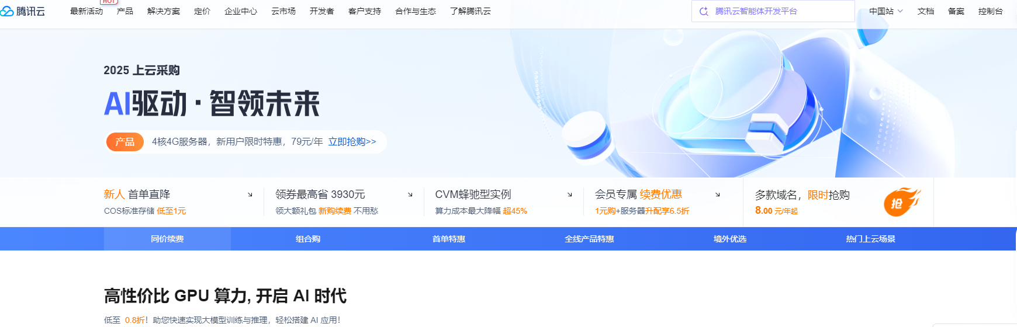
Task: Click the arrow icon beside 新人 首单直降
Action: tap(250, 194)
